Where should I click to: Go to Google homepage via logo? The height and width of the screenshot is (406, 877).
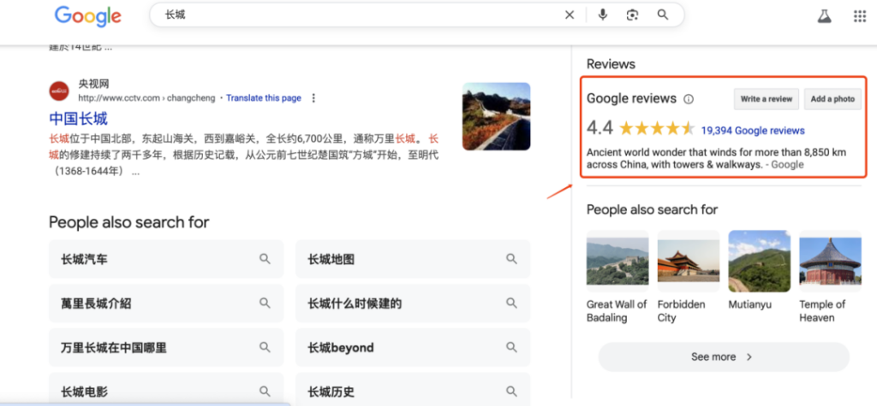coord(87,16)
